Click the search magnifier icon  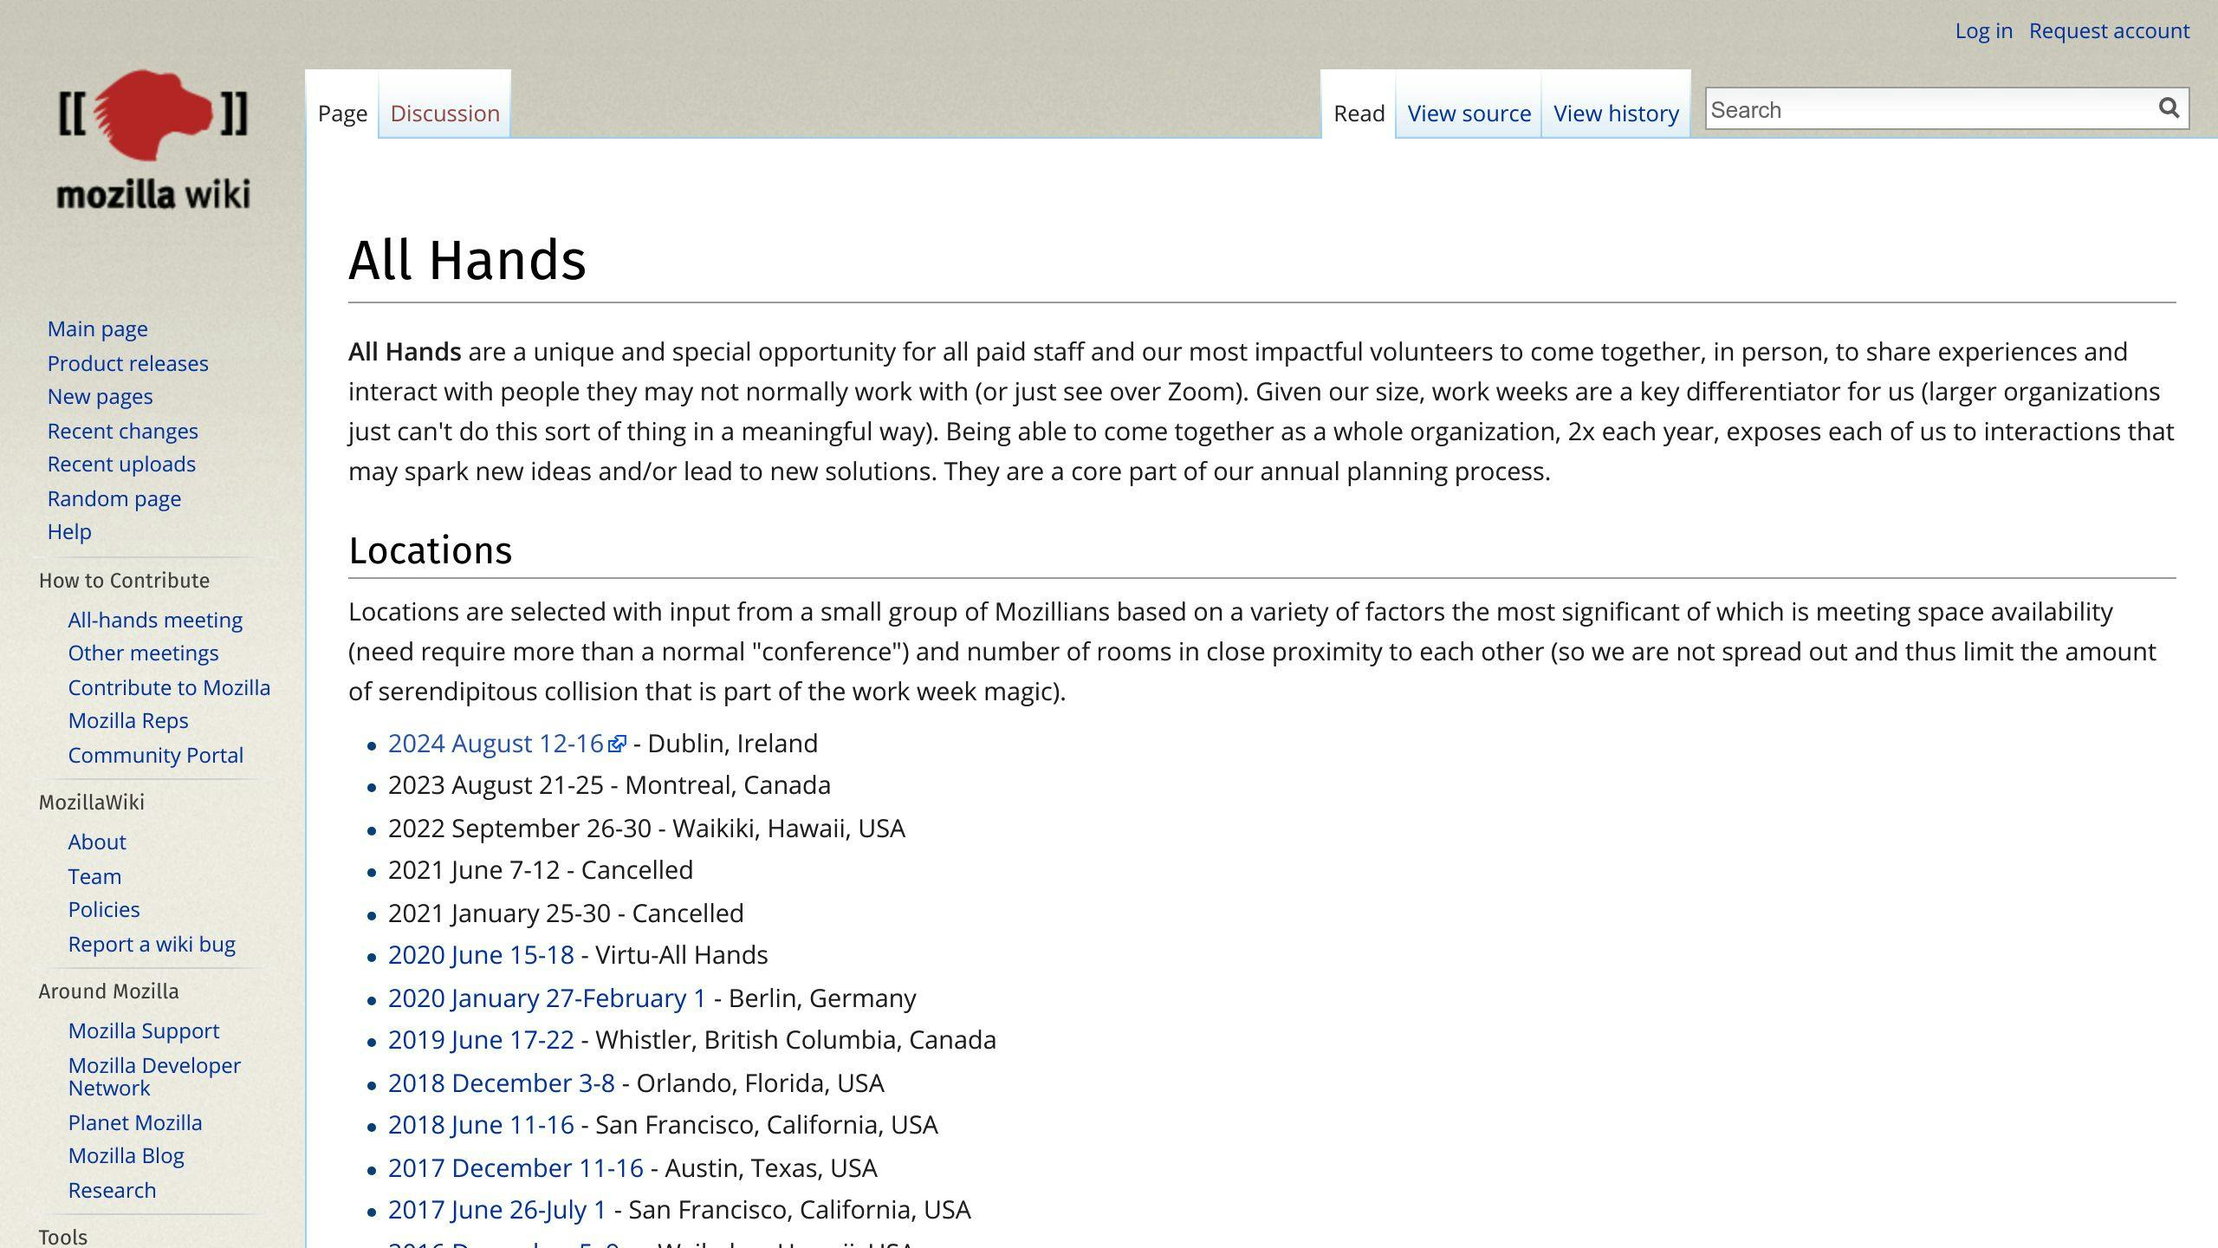[2169, 107]
